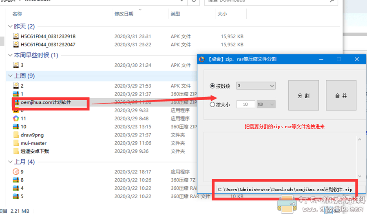Click the zip path in splitter status bar
This screenshot has width=367, height=214.
(285, 190)
